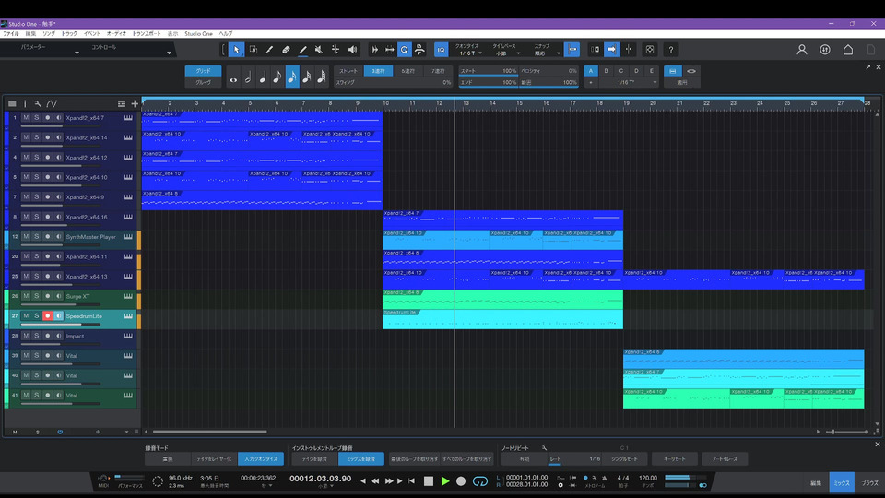Disarm record on SpeedrumLite track
This screenshot has height=498, width=885.
tap(47, 315)
